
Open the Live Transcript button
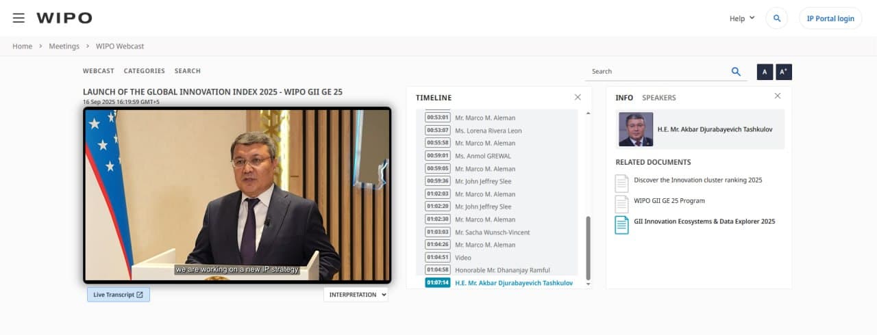[x=119, y=295]
